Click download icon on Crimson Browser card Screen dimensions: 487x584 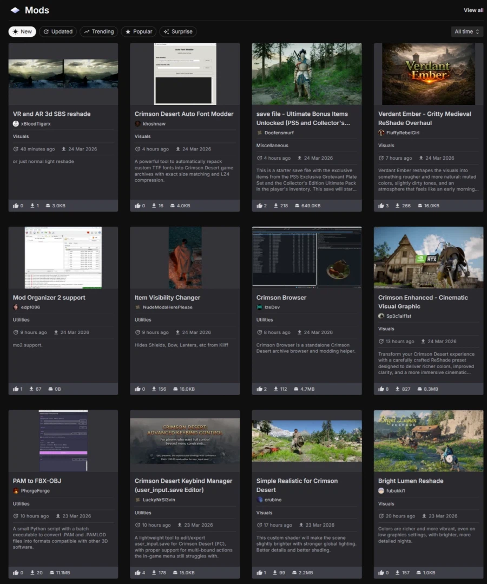click(x=277, y=389)
